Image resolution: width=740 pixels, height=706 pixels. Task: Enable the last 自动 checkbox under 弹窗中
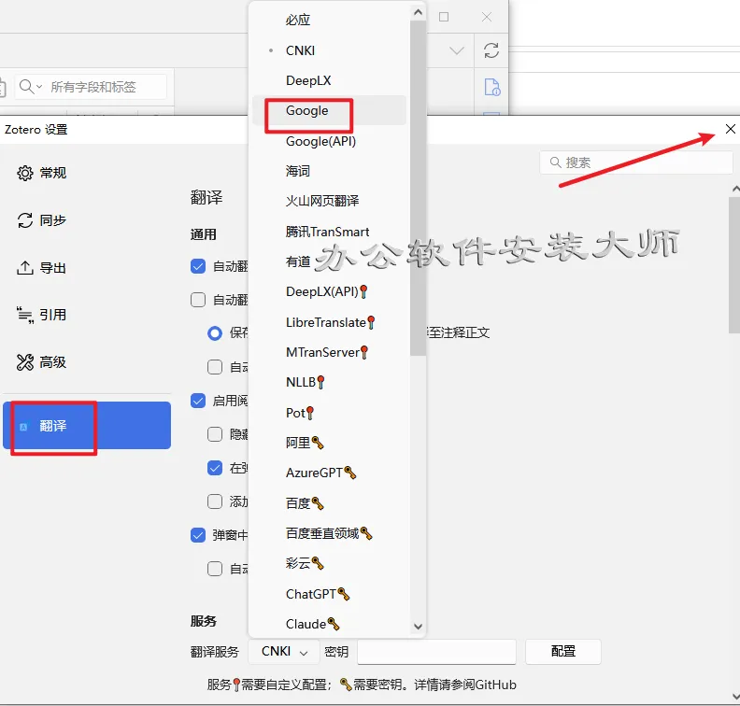(215, 569)
